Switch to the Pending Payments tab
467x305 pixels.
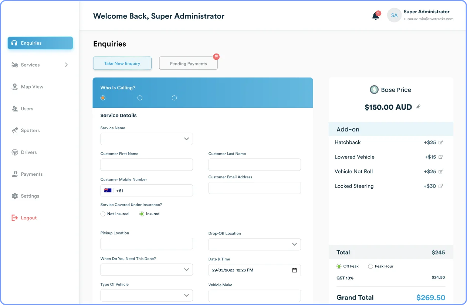click(x=188, y=64)
